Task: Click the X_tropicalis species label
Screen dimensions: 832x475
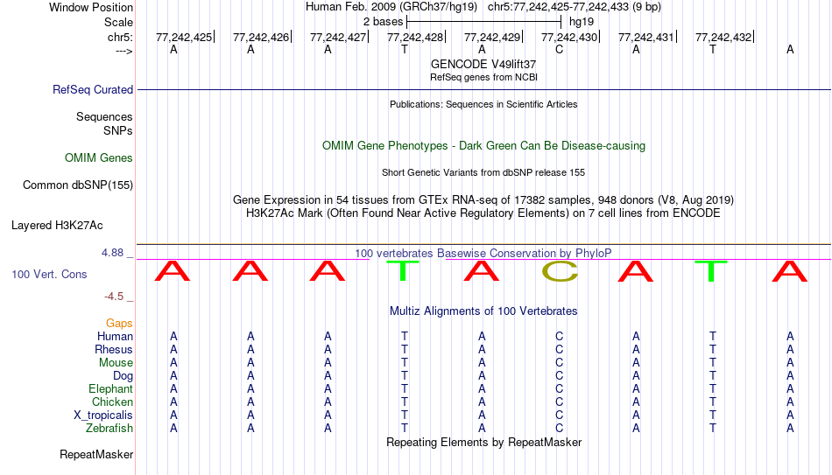Action: (x=103, y=416)
